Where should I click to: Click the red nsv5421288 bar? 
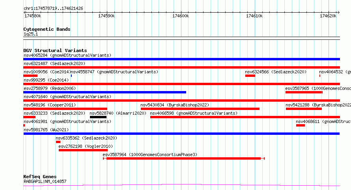click(304, 109)
